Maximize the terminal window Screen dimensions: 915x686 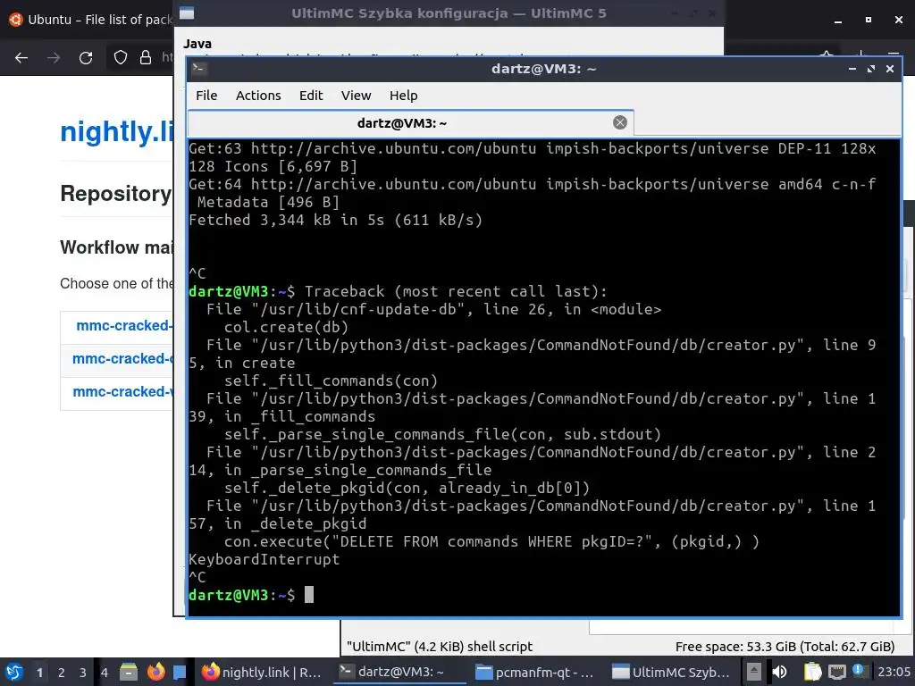pos(870,69)
